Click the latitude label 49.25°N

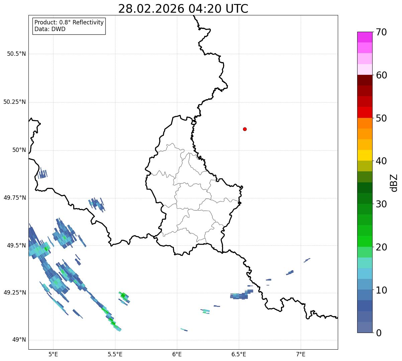tap(14, 293)
